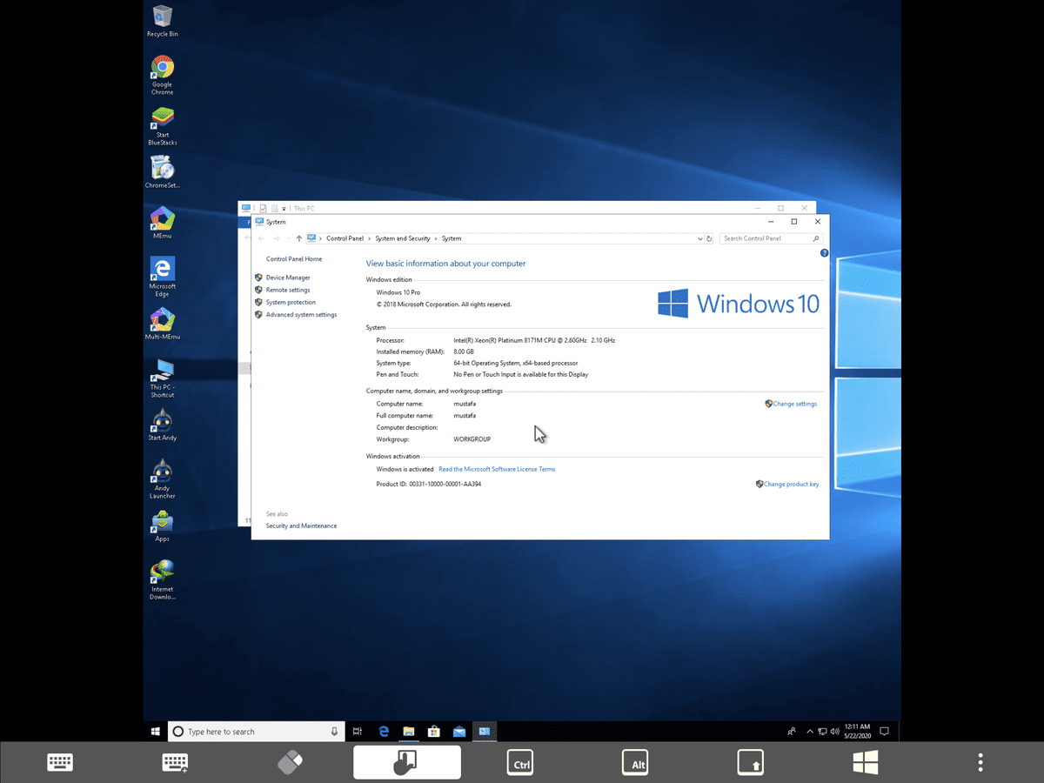Select the Start BlueStacks shortcut
Image resolution: width=1044 pixels, height=783 pixels.
(162, 127)
